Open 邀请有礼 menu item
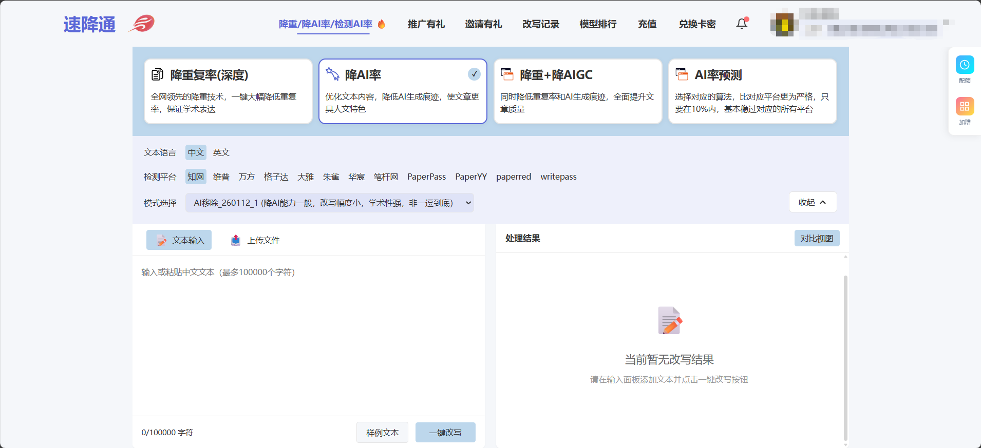 [483, 24]
